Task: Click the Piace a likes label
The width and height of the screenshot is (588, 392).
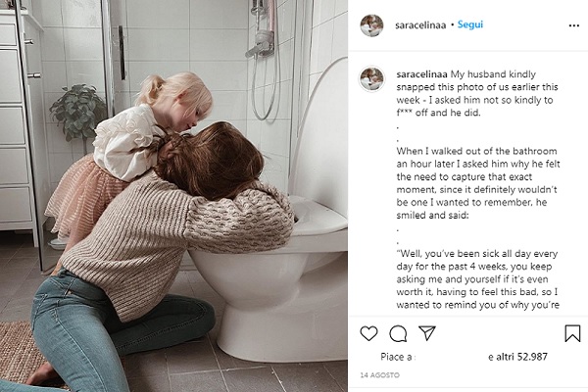Action: click(398, 357)
